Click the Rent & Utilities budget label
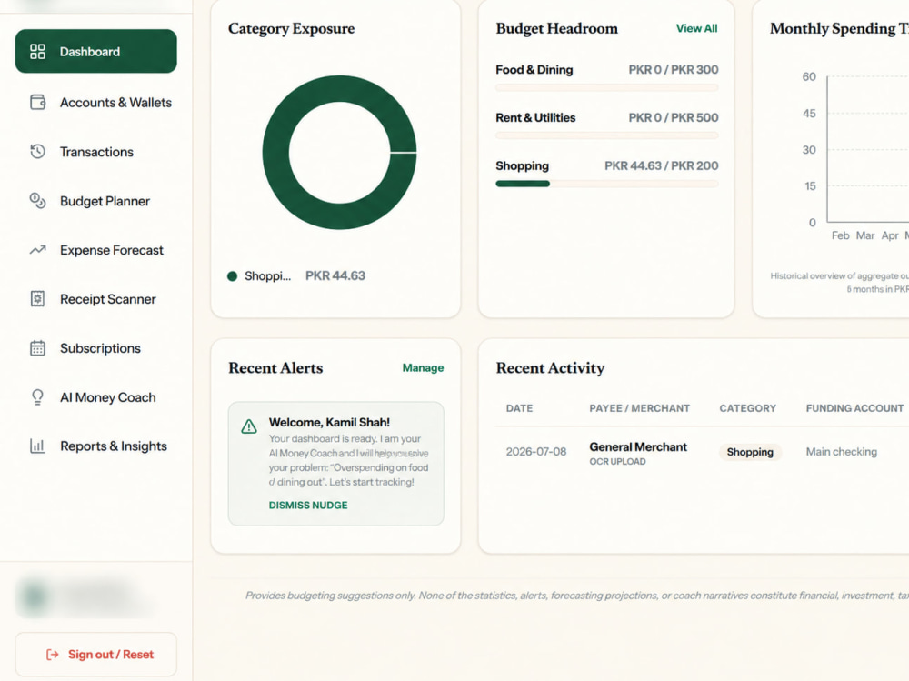909x681 pixels. 535,118
